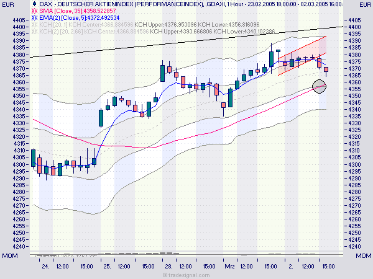
Task: Click the candlestick icon before DAX title
Action: point(34,4)
